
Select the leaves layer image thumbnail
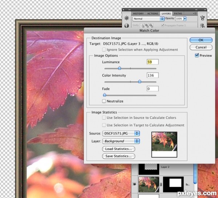tap(149, 185)
